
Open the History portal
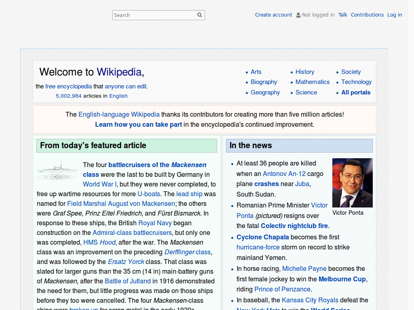(x=305, y=72)
